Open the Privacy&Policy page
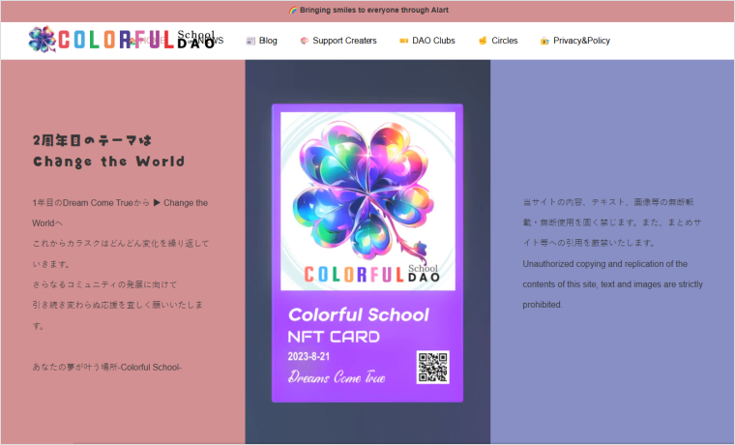 pyautogui.click(x=581, y=41)
